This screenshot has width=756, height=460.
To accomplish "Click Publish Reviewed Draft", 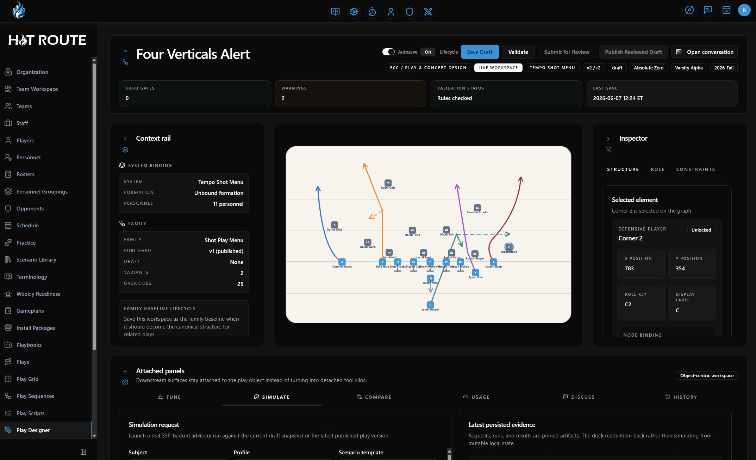I will click(633, 52).
